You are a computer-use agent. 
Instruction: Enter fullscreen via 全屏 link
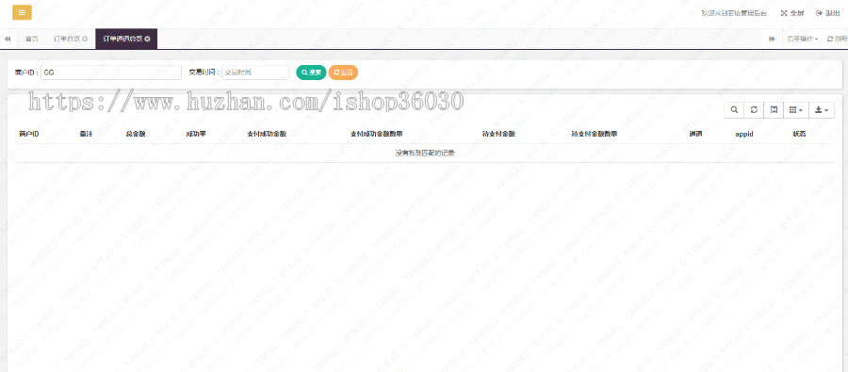coord(792,13)
